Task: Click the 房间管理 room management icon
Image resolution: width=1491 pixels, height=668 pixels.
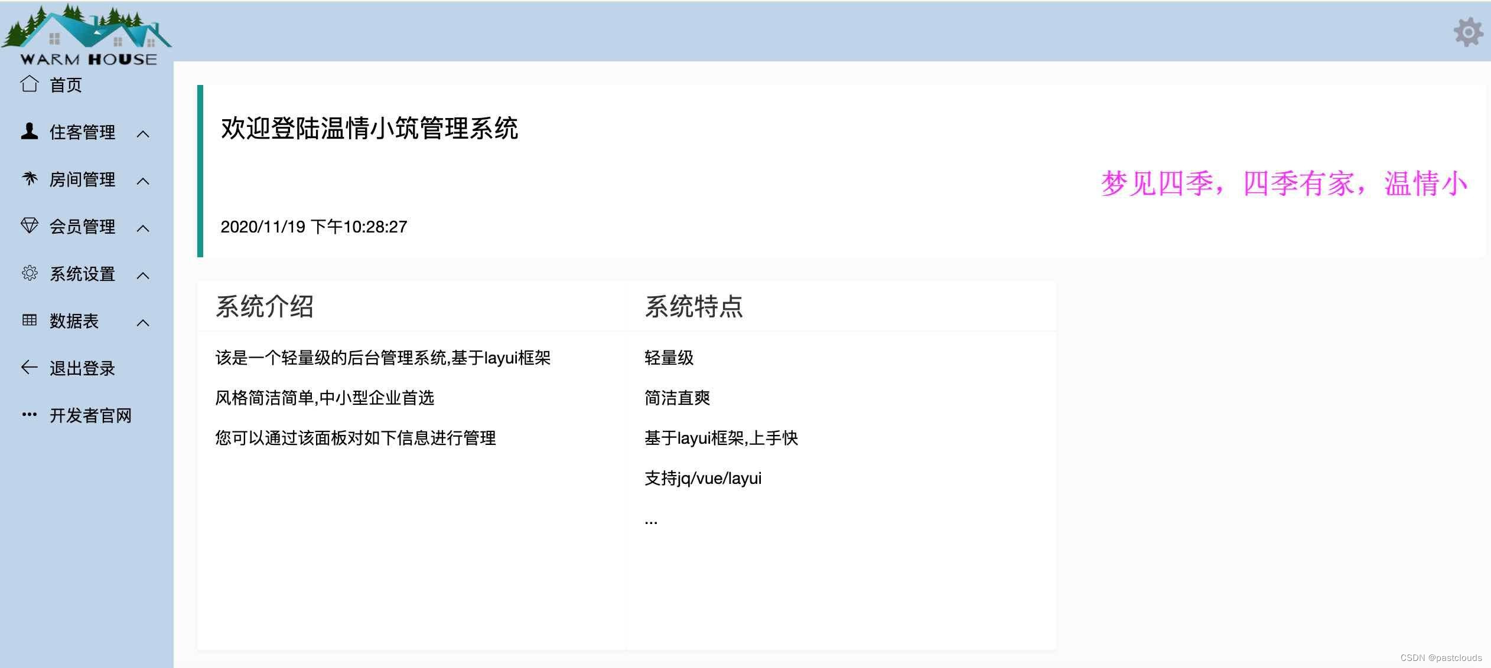Action: pyautogui.click(x=28, y=179)
